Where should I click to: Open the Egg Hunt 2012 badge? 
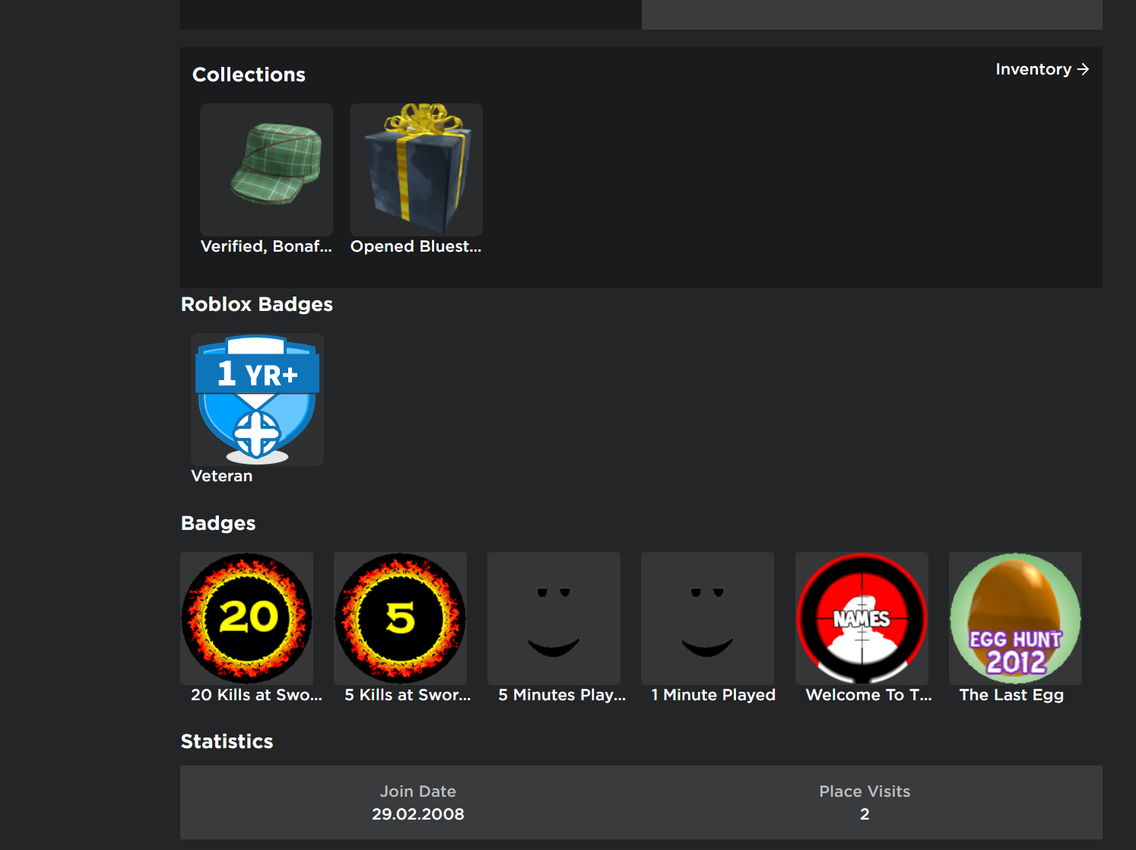coord(1015,618)
